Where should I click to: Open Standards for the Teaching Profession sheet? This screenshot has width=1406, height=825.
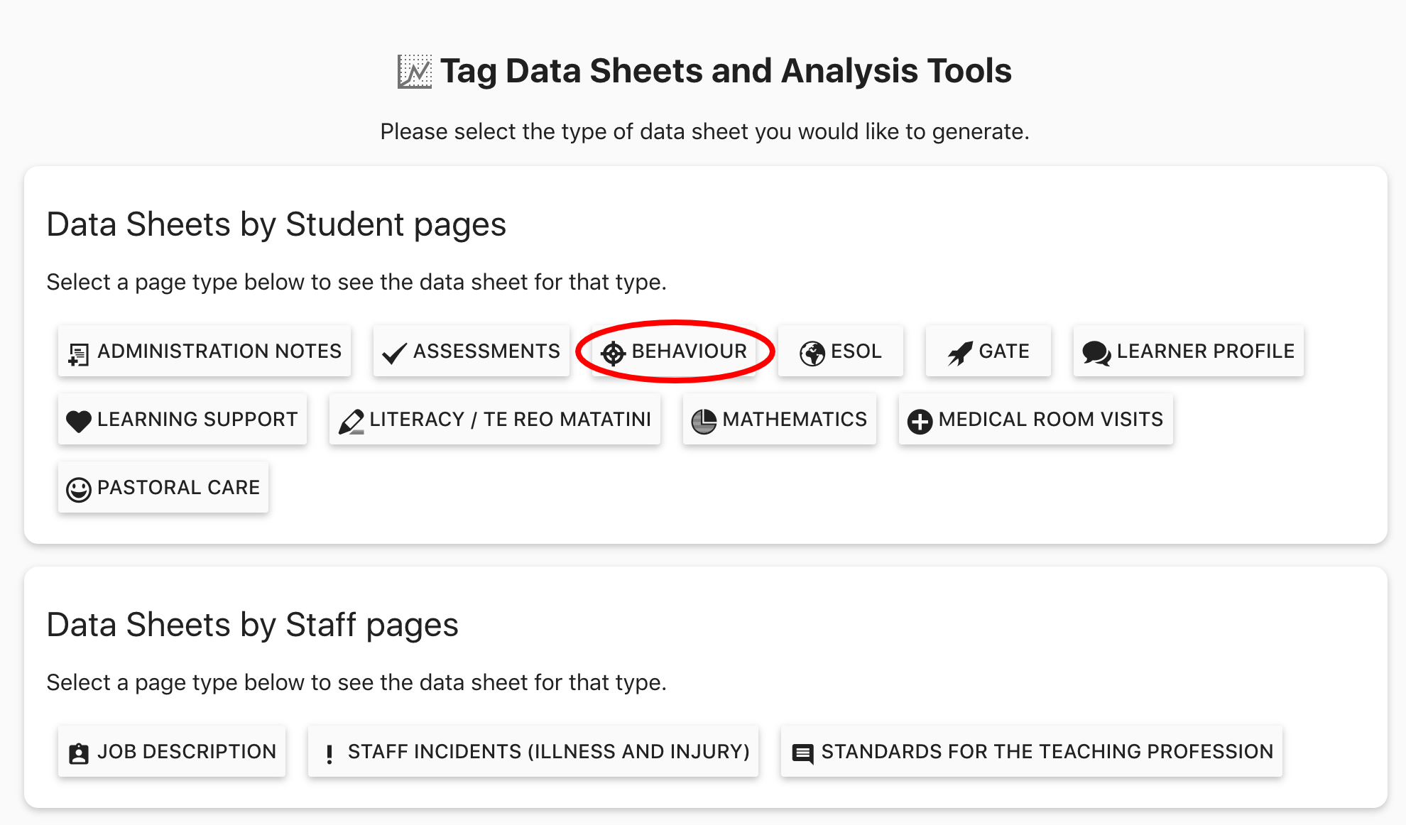1047,751
